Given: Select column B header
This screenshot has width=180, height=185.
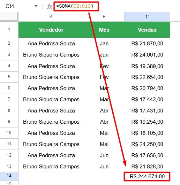Looking at the screenshot, I should coord(104,17).
